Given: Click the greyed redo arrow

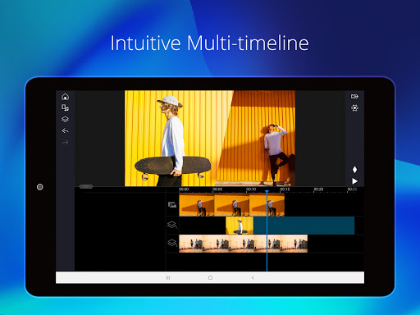Looking at the screenshot, I should click(x=65, y=143).
